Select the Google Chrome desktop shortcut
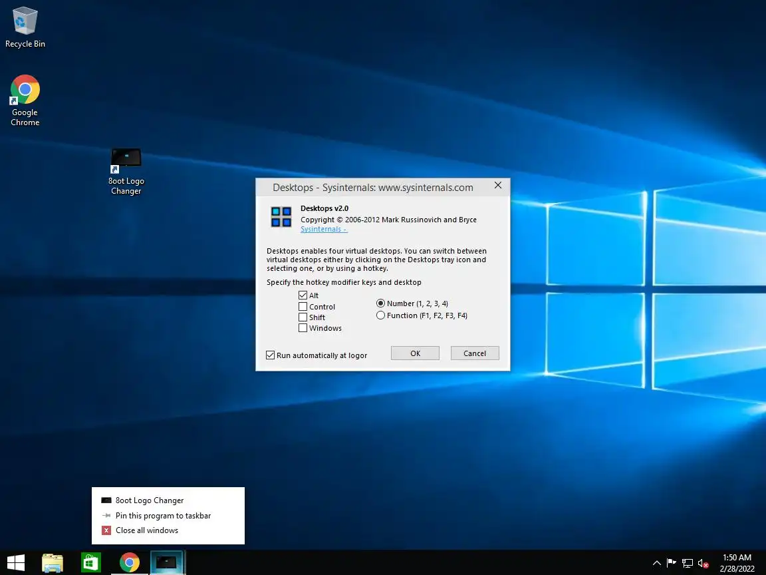 (25, 100)
